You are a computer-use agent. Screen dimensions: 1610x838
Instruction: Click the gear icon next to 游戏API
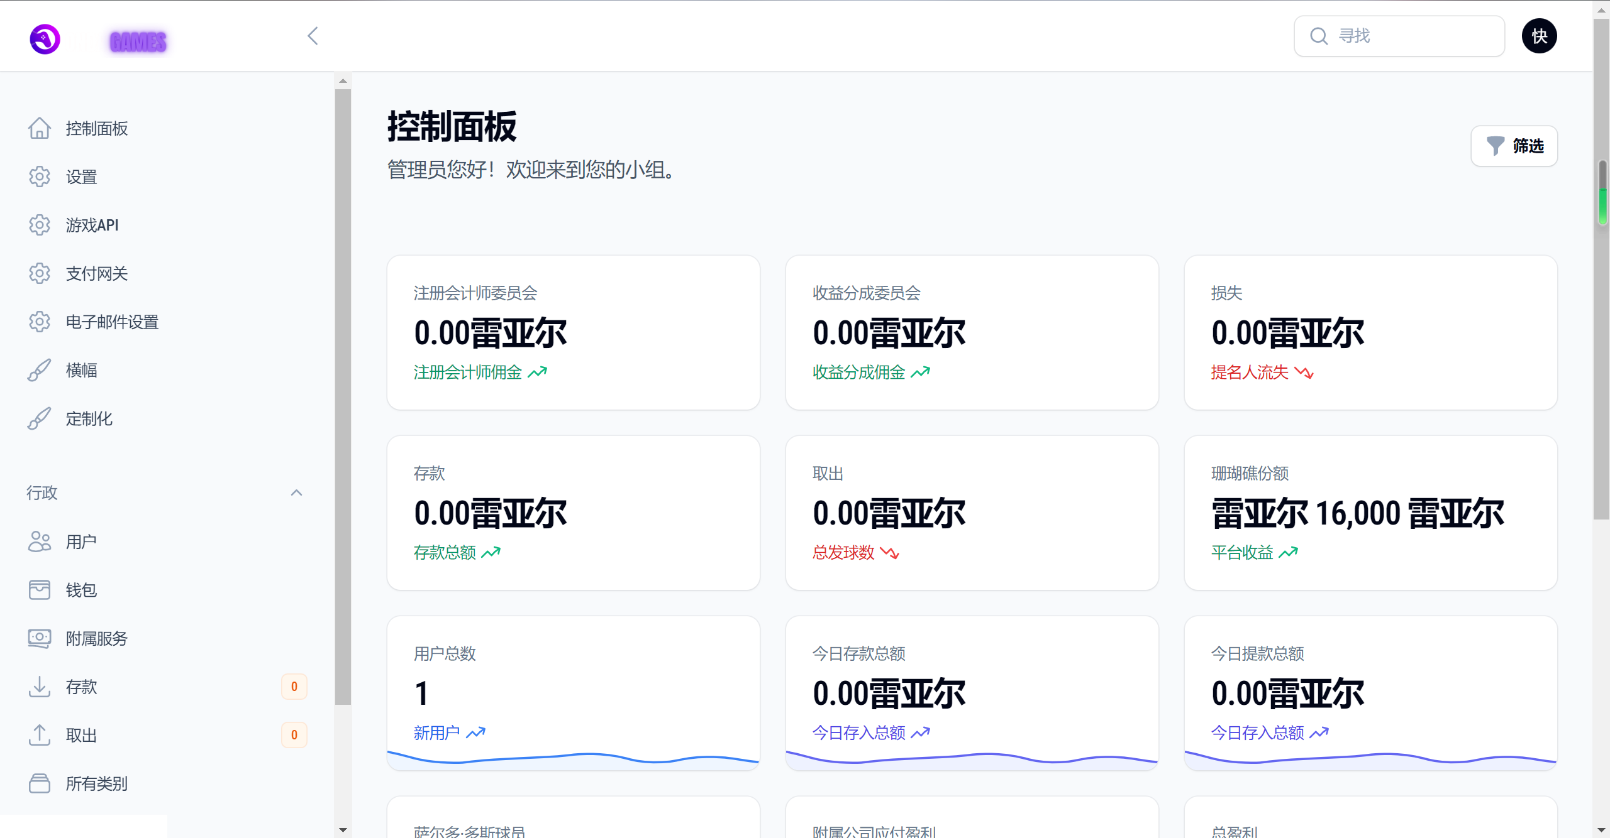[x=39, y=225]
